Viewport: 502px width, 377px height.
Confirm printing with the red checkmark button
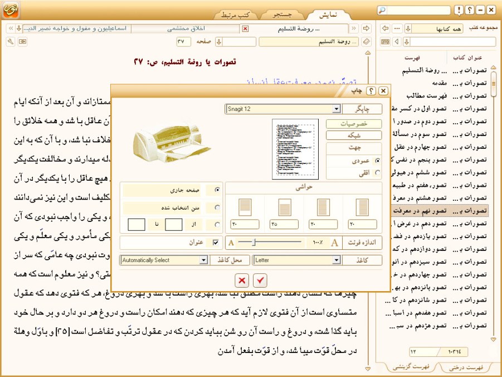(x=260, y=281)
